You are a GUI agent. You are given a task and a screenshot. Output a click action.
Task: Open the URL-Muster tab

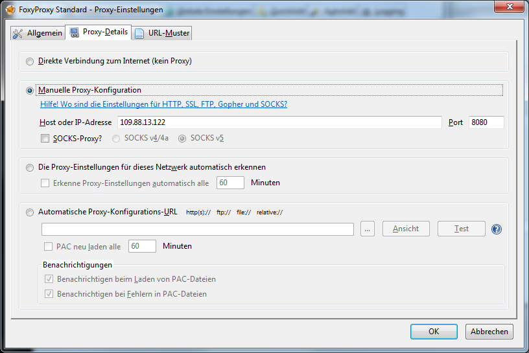tap(162, 33)
